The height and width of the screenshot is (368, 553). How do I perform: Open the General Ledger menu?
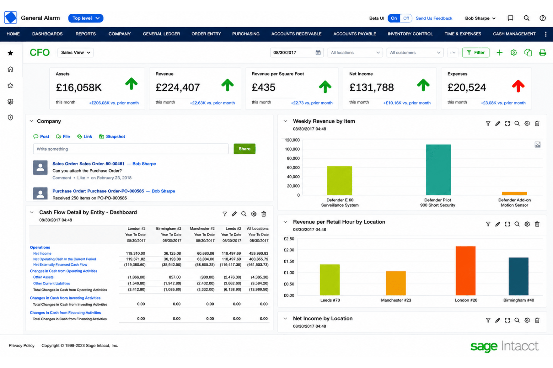click(x=161, y=34)
